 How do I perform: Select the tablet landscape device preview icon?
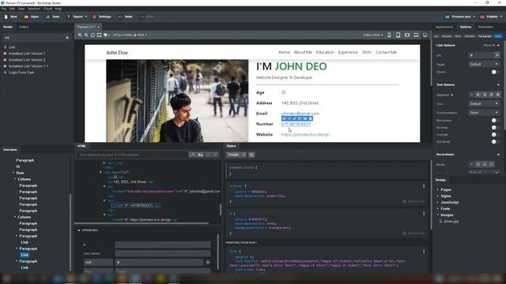(x=407, y=35)
